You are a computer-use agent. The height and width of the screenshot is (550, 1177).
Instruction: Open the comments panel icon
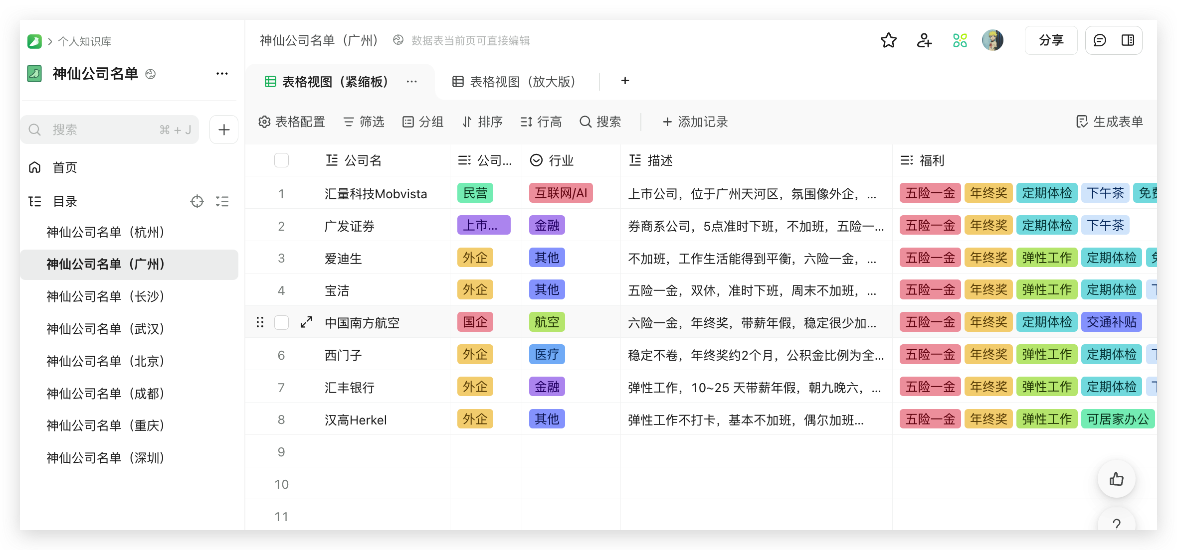tap(1100, 40)
